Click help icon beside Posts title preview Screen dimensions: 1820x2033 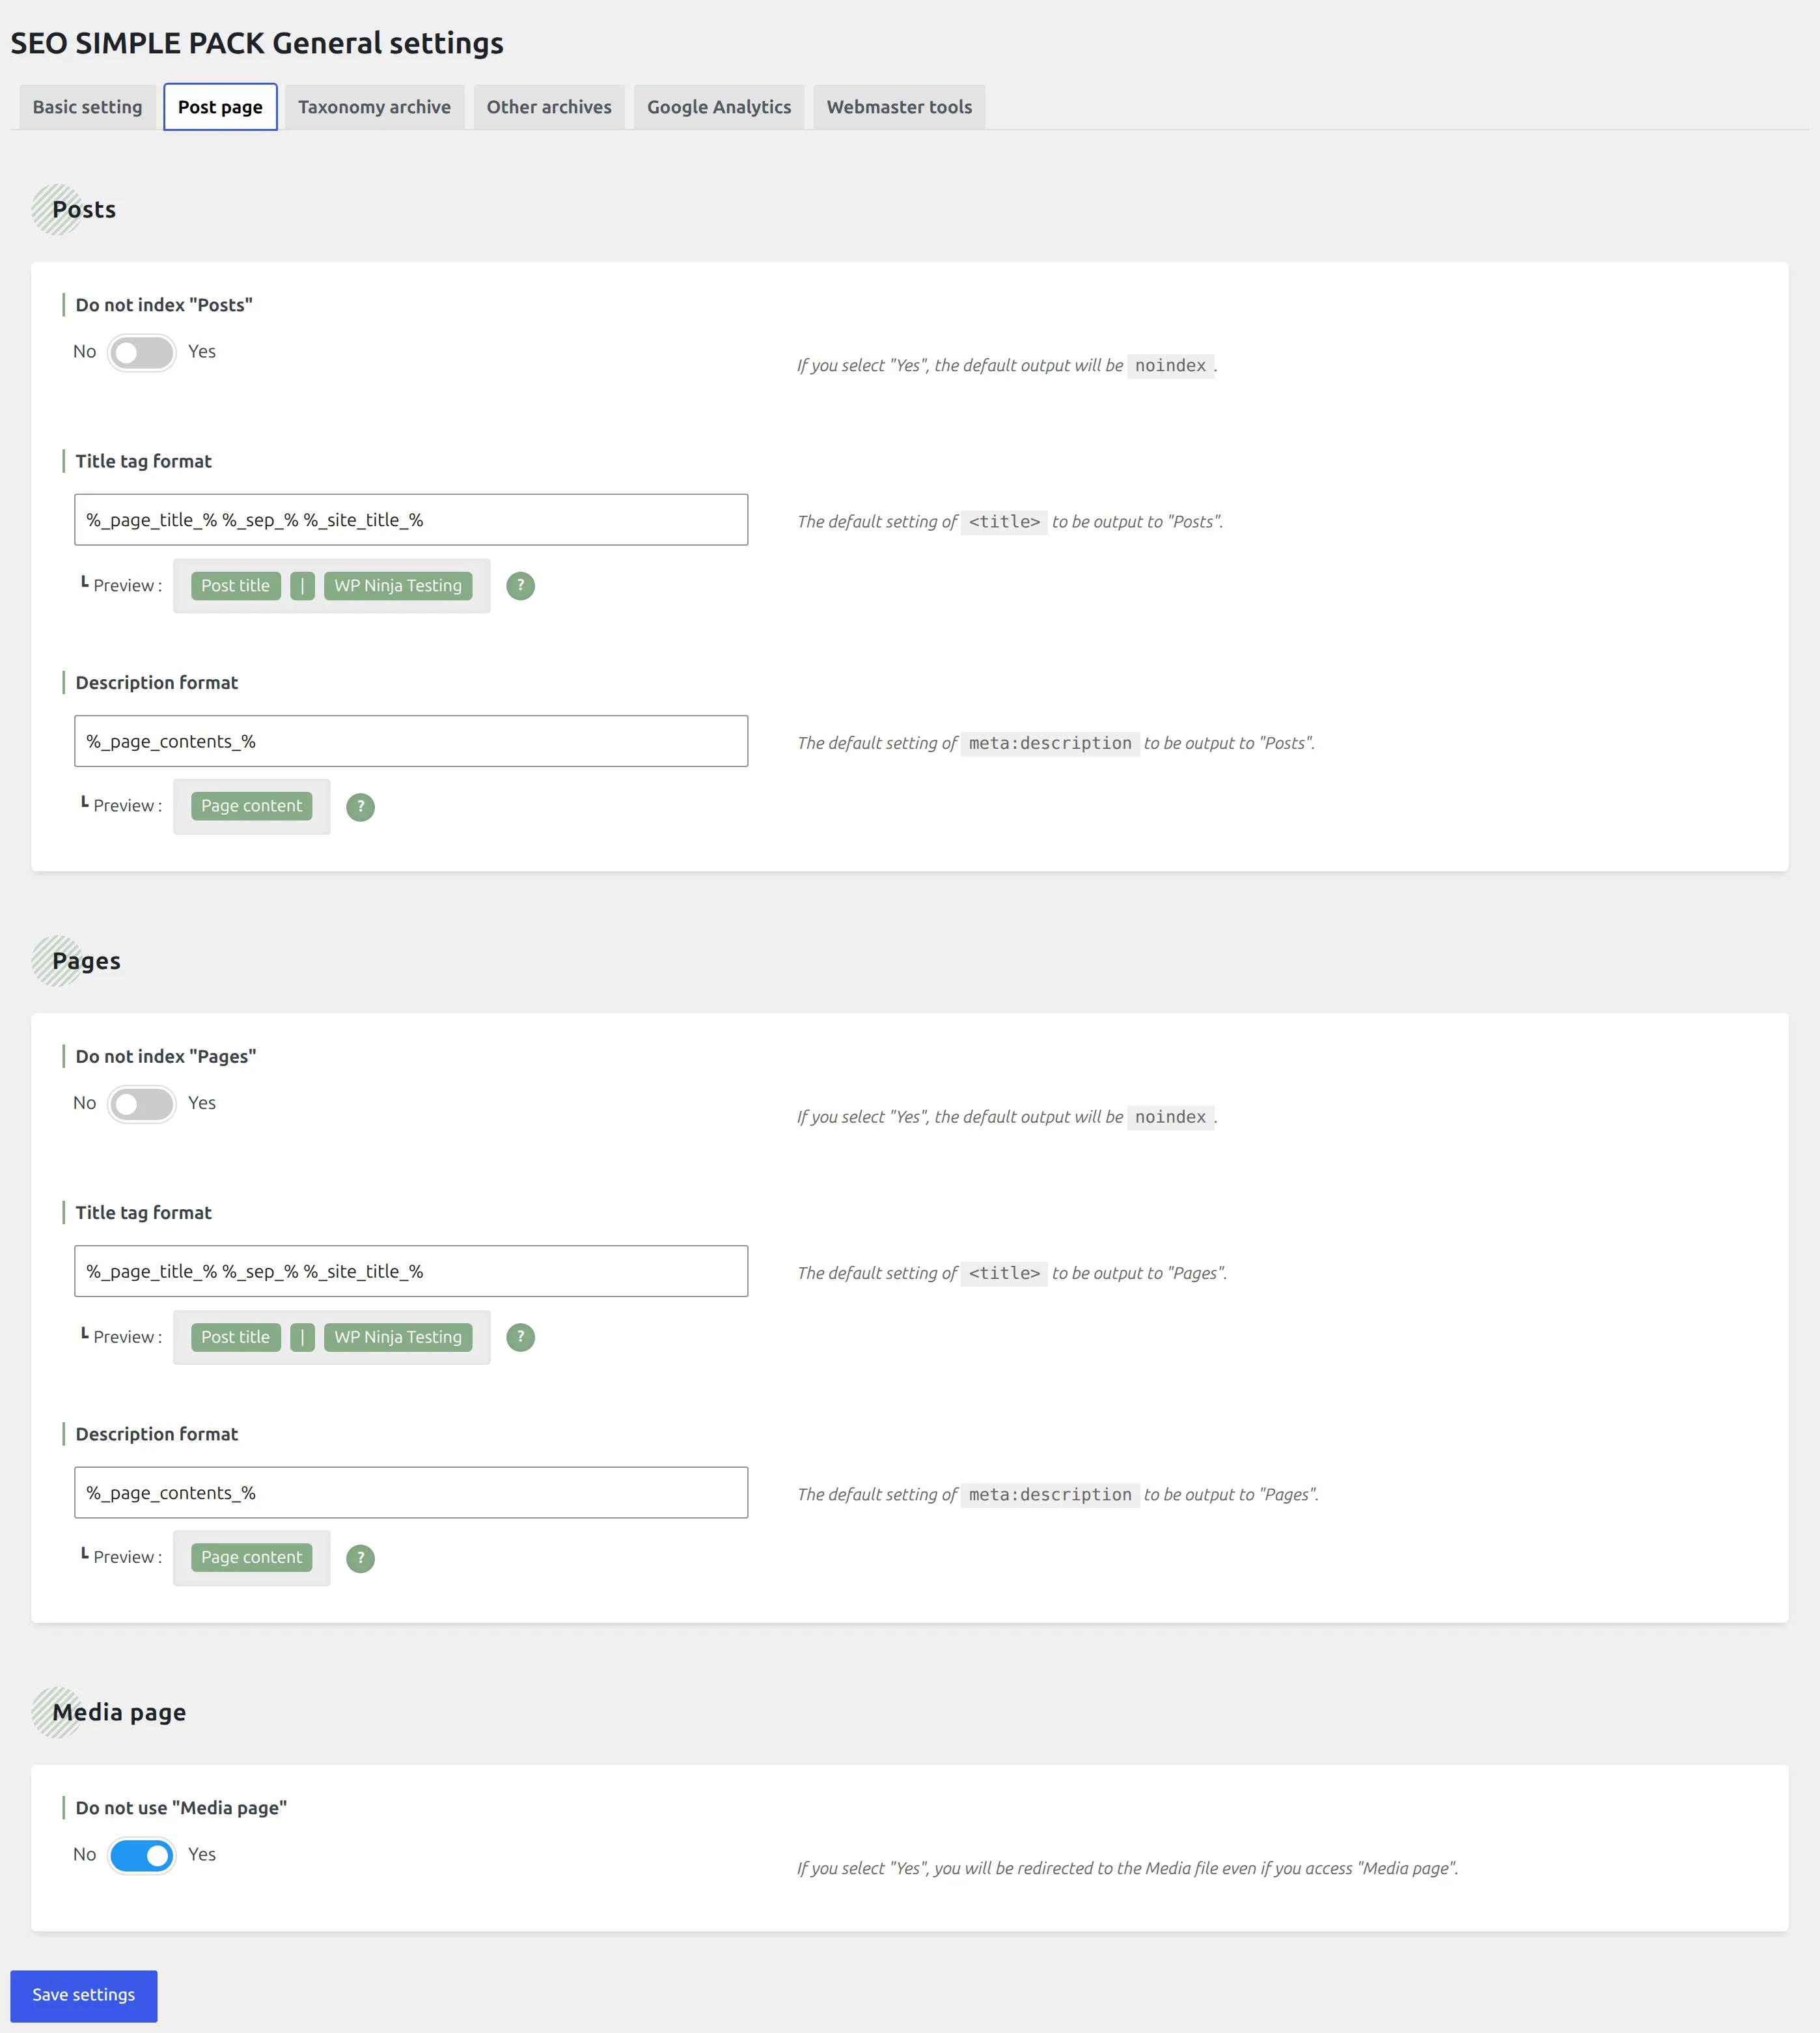[520, 585]
